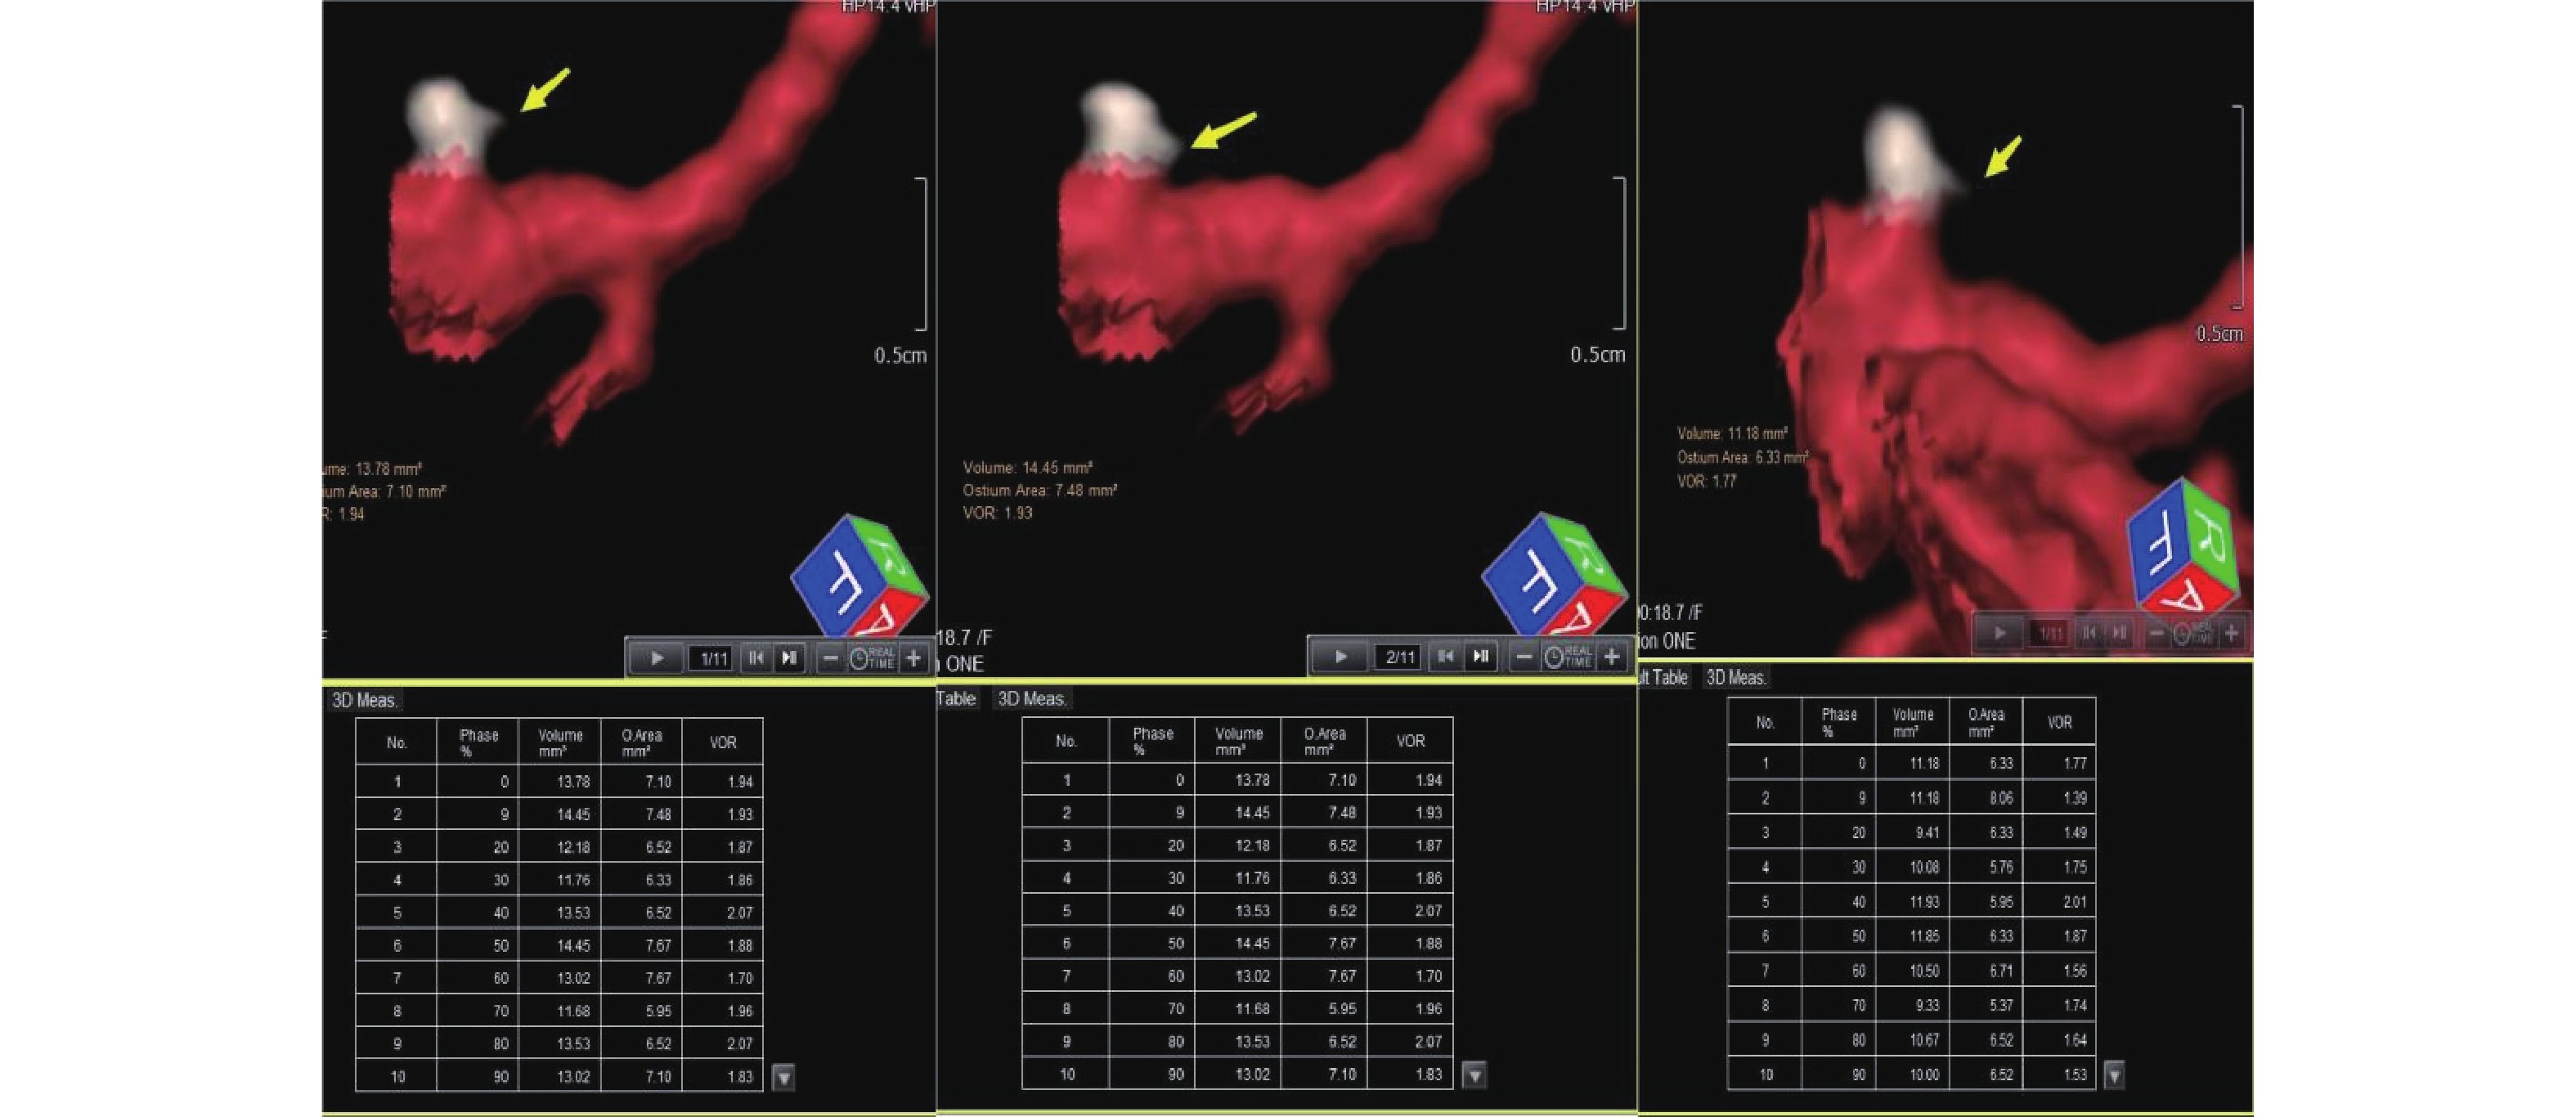Expand middle table's scroll-down arrow
The height and width of the screenshot is (1117, 2576).
tap(1474, 1075)
